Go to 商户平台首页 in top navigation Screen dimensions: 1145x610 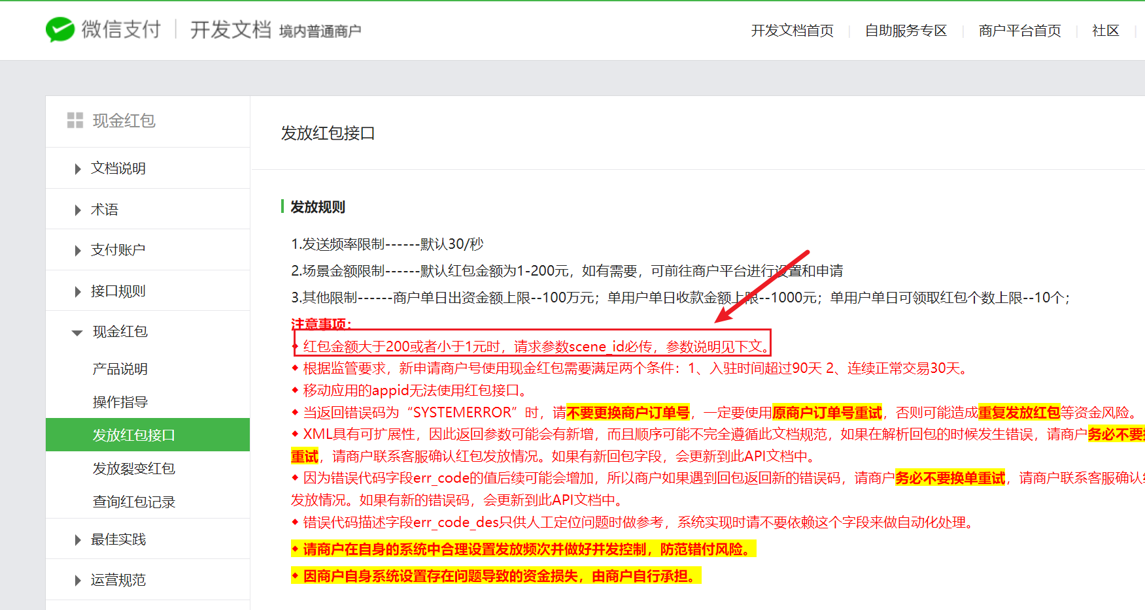tap(1019, 31)
